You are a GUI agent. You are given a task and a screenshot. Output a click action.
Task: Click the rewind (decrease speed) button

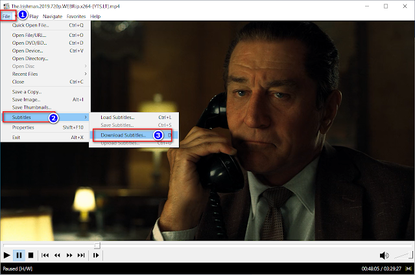[57, 255]
